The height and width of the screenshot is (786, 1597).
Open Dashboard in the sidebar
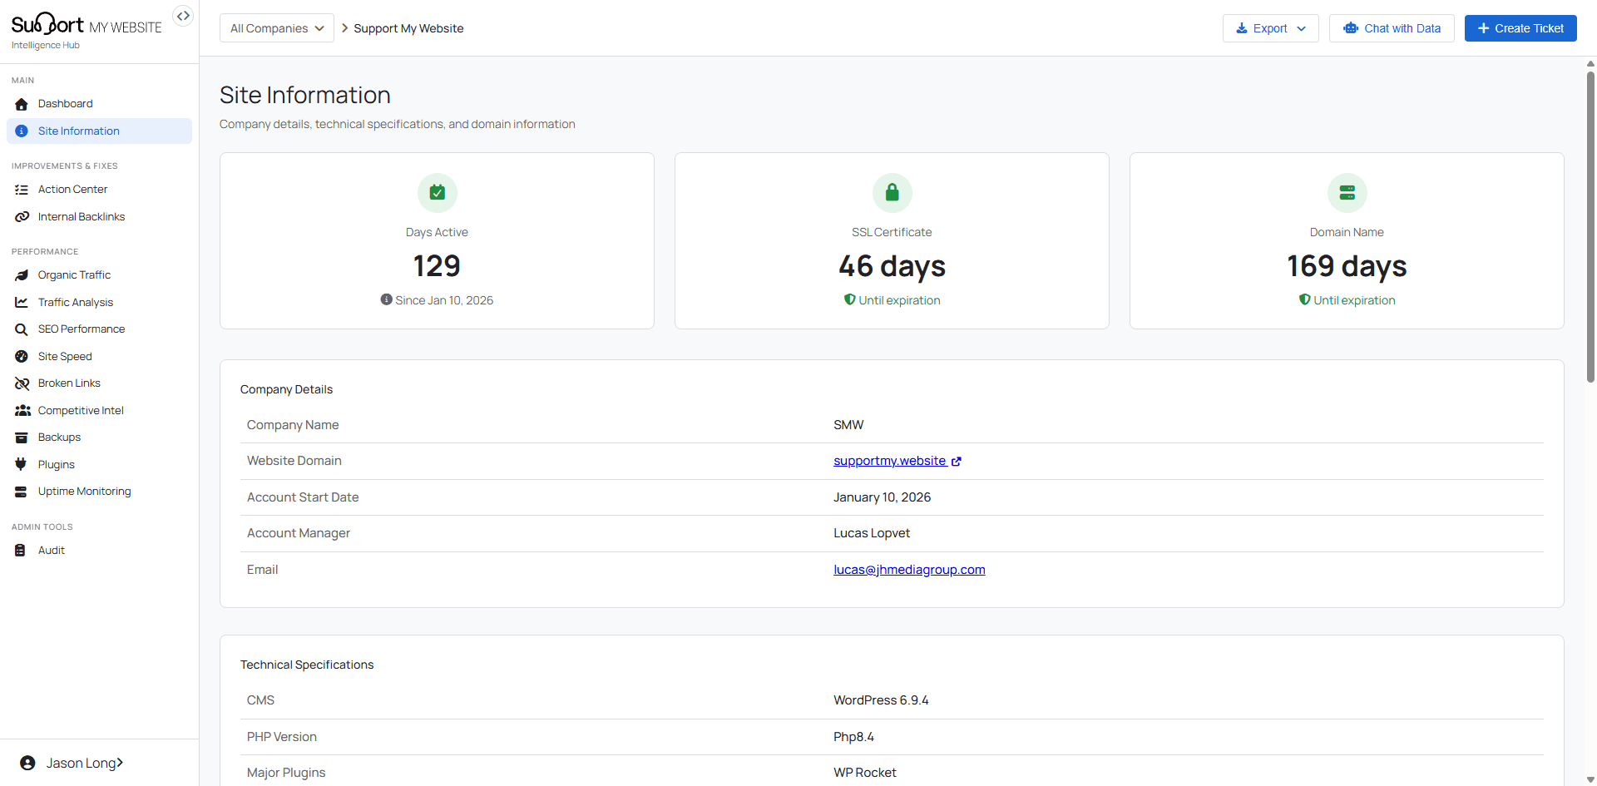pos(99,104)
